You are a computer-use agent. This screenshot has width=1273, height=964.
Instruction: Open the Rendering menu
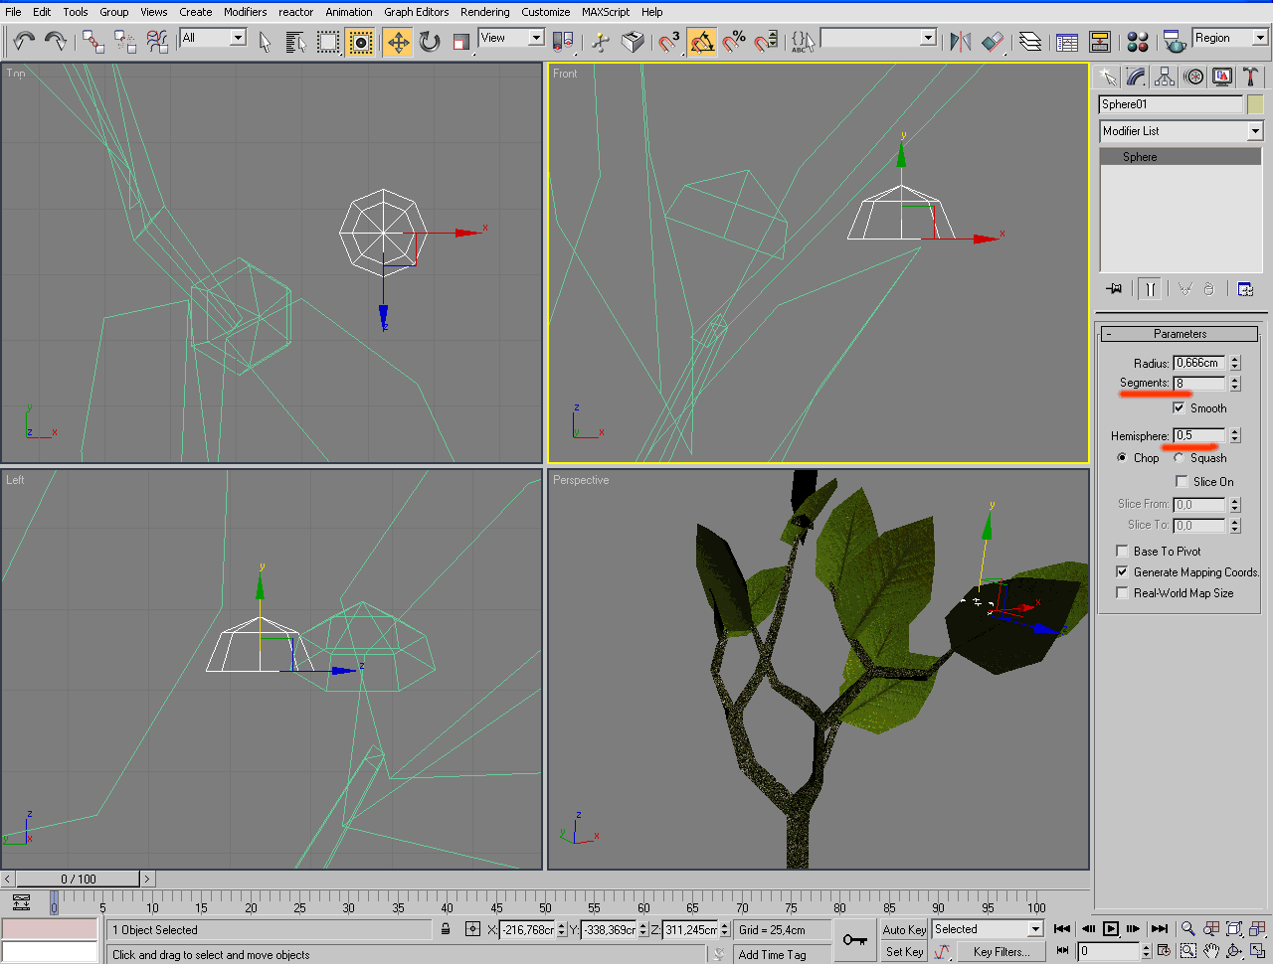click(484, 12)
